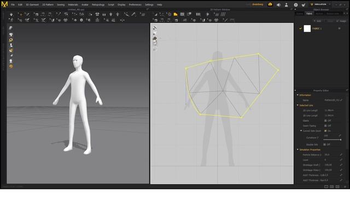Open the Preferences menu
This screenshot has height=197, width=350.
click(x=135, y=5)
